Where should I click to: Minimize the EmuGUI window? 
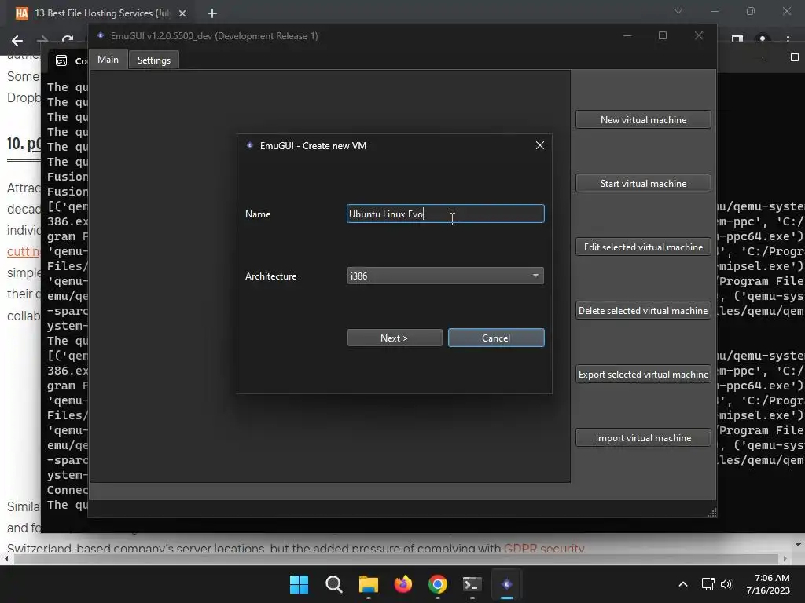627,35
